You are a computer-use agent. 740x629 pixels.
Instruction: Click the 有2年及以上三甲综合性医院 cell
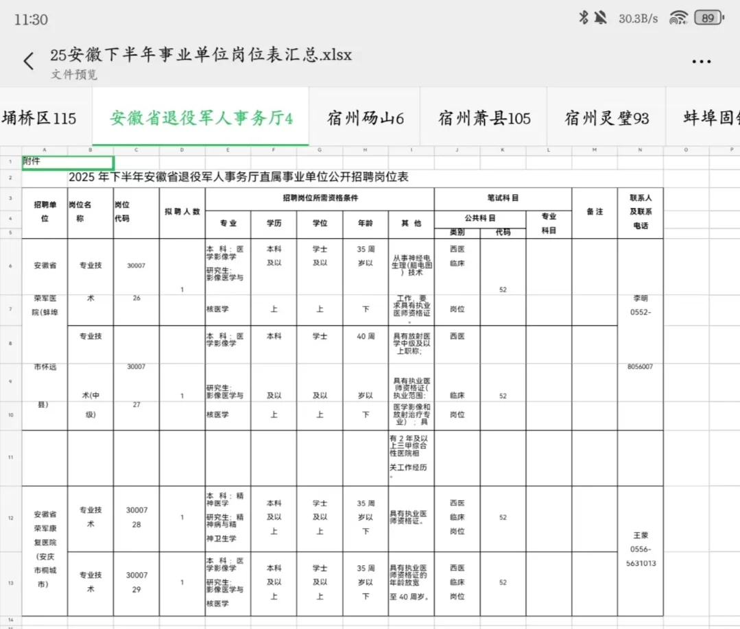coord(411,458)
